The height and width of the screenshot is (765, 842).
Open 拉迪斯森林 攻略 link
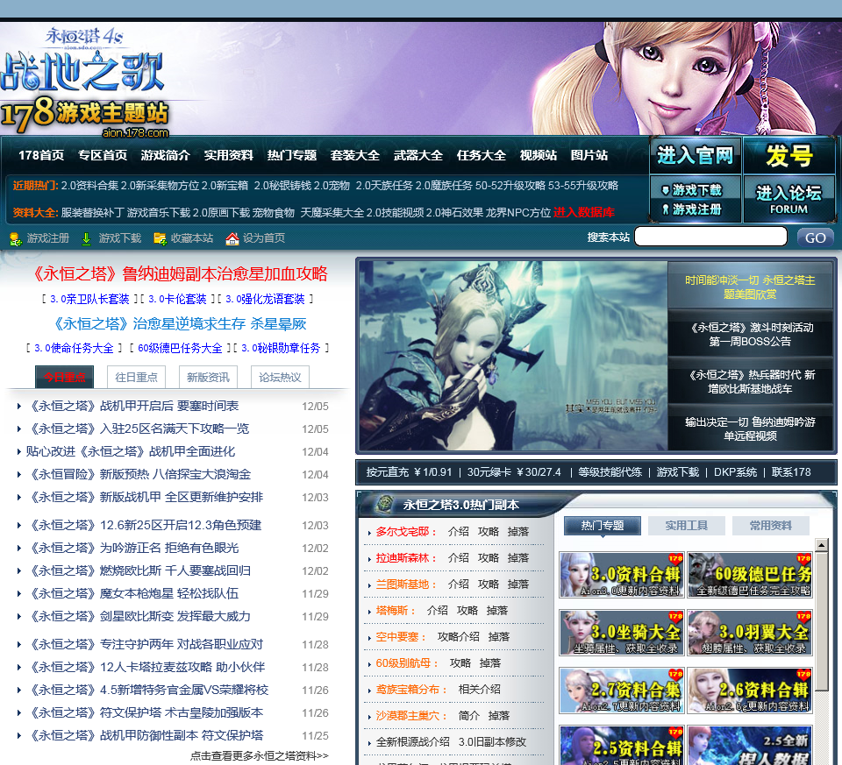coord(489,558)
